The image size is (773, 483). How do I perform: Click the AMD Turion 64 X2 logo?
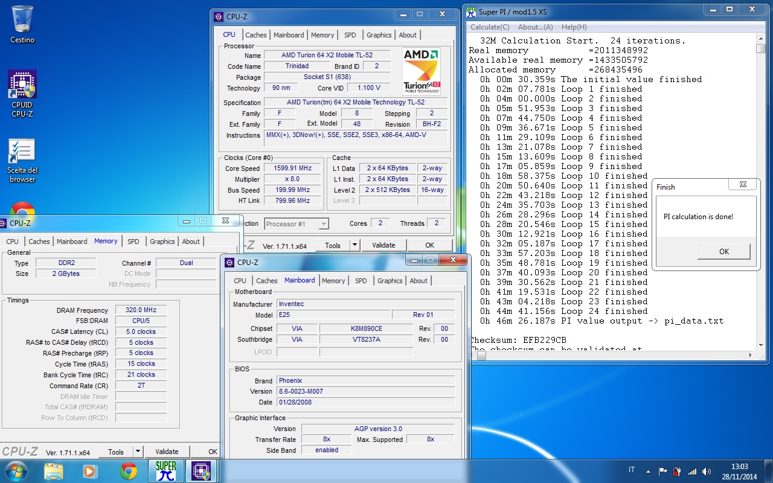(422, 71)
